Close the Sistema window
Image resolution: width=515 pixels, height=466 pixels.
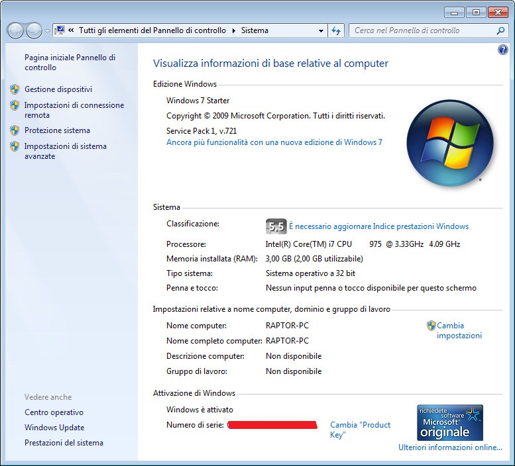[x=498, y=13]
